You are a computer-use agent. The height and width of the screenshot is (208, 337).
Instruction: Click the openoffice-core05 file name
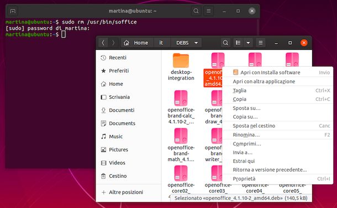[x=292, y=188]
